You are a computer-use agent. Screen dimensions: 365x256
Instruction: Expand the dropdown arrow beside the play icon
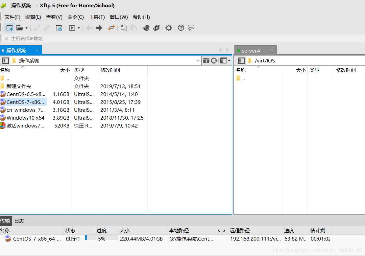click(79, 28)
